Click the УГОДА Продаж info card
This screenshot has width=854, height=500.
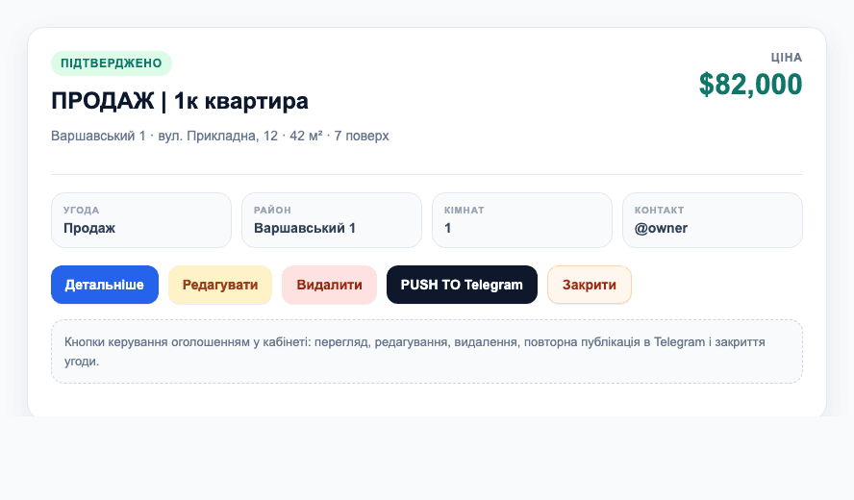click(141, 220)
